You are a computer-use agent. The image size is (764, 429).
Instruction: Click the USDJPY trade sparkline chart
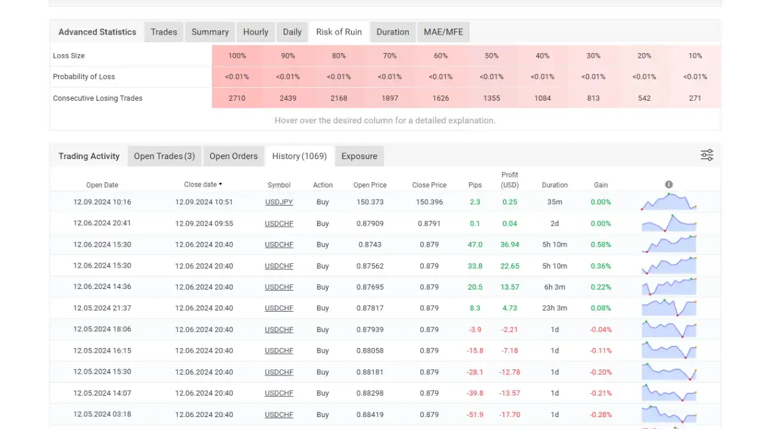coord(668,202)
